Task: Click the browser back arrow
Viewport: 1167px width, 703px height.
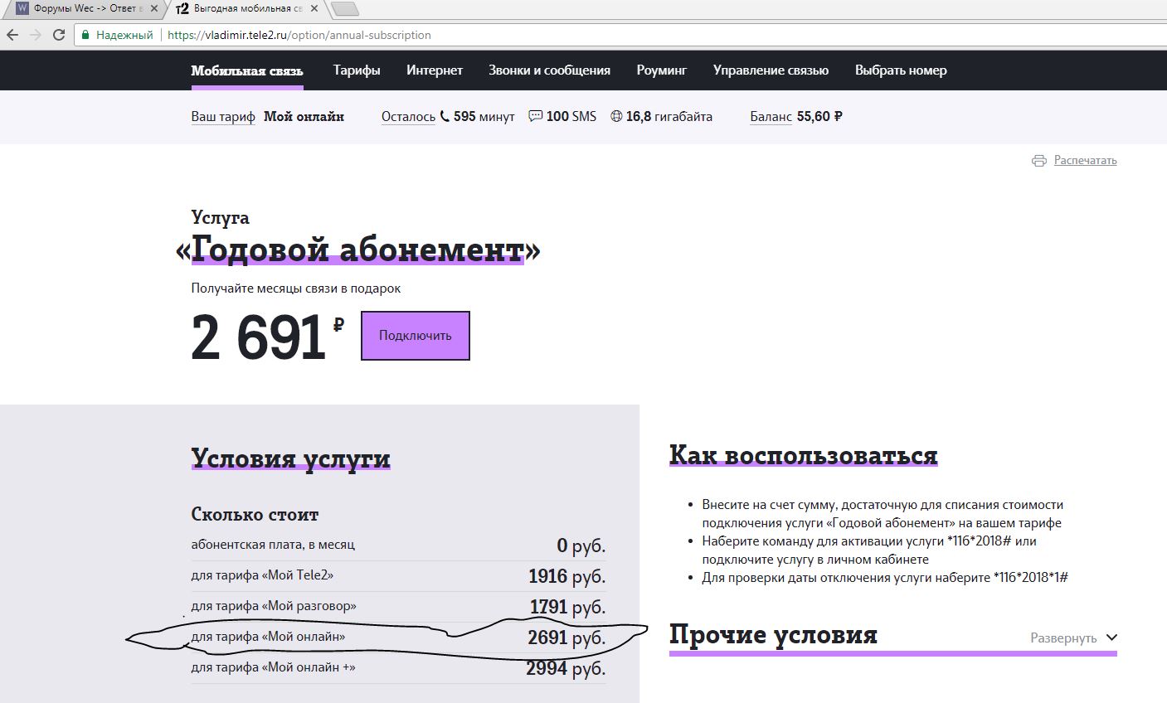Action: click(x=12, y=35)
